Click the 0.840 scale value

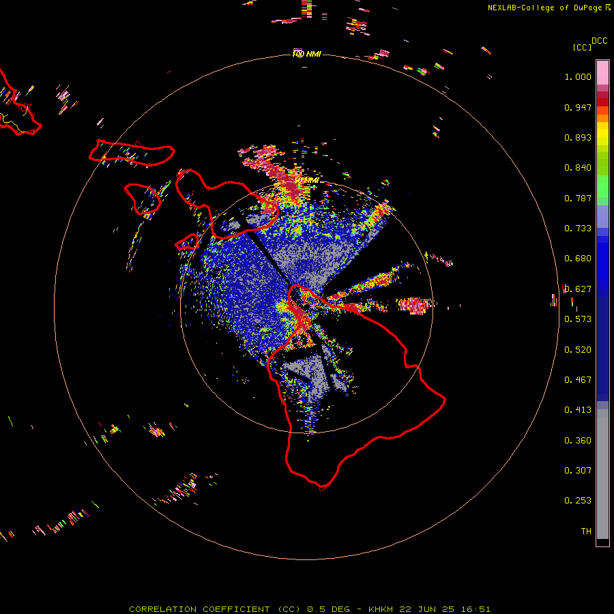click(x=578, y=168)
